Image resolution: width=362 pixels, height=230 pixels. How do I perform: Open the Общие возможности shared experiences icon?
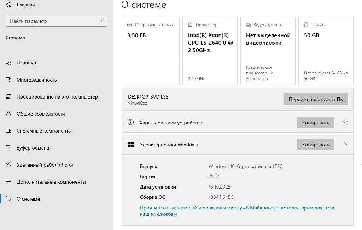point(9,114)
